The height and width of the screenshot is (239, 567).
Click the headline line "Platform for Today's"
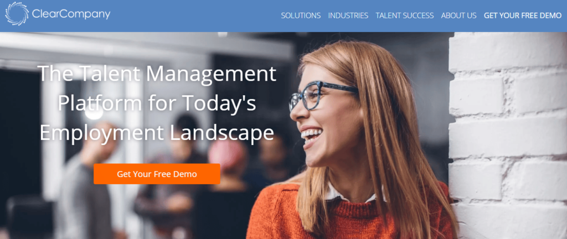coord(157,103)
